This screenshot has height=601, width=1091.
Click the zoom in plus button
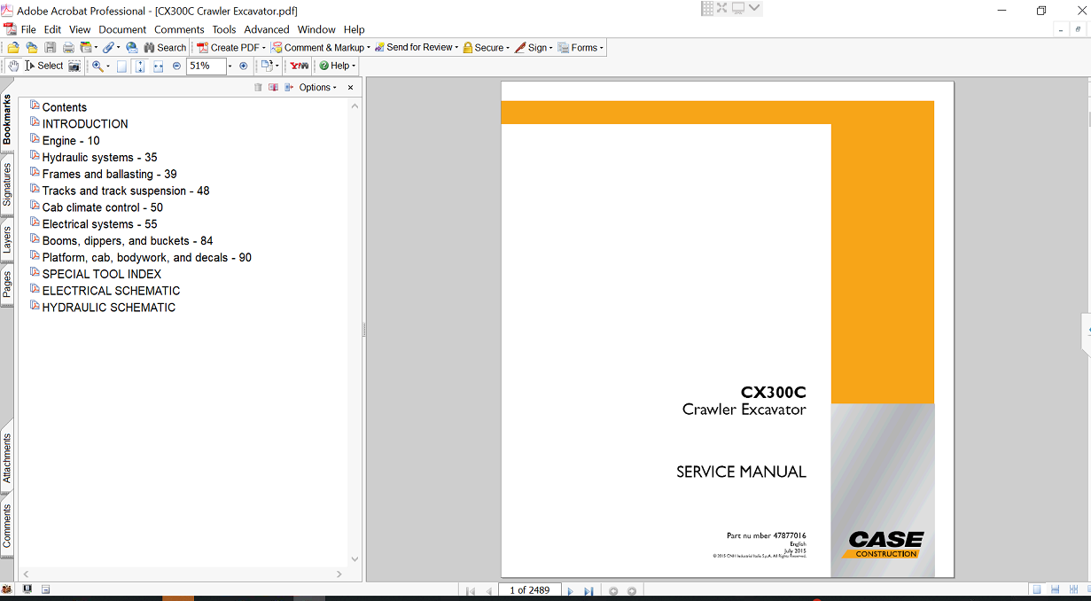244,66
